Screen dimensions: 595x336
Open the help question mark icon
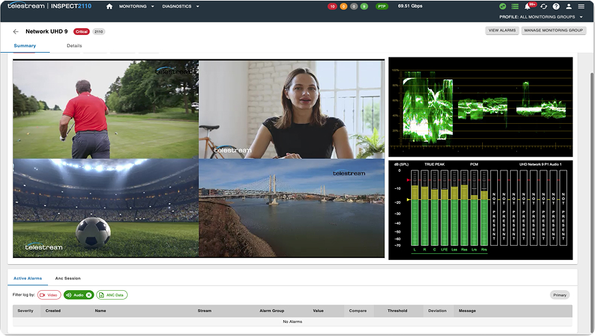pyautogui.click(x=556, y=6)
